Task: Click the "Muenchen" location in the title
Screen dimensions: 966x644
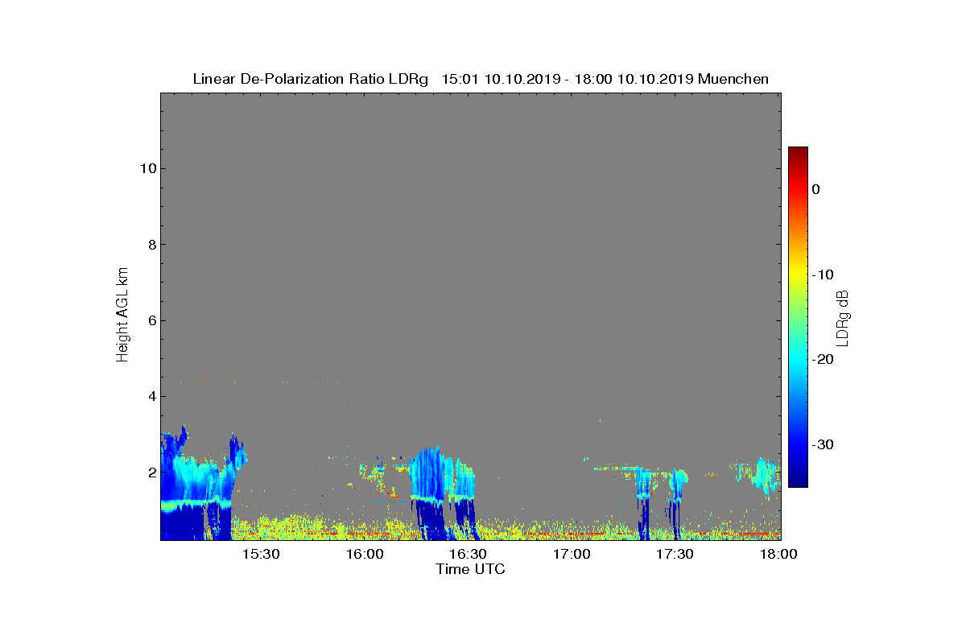Action: [x=733, y=79]
